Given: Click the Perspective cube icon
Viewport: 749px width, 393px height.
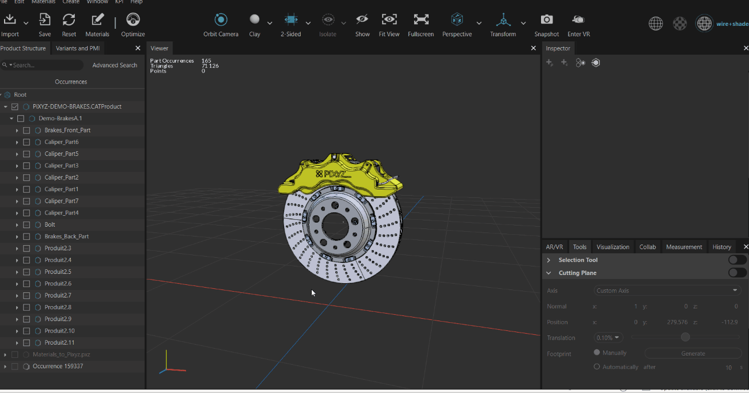Looking at the screenshot, I should pos(457,20).
